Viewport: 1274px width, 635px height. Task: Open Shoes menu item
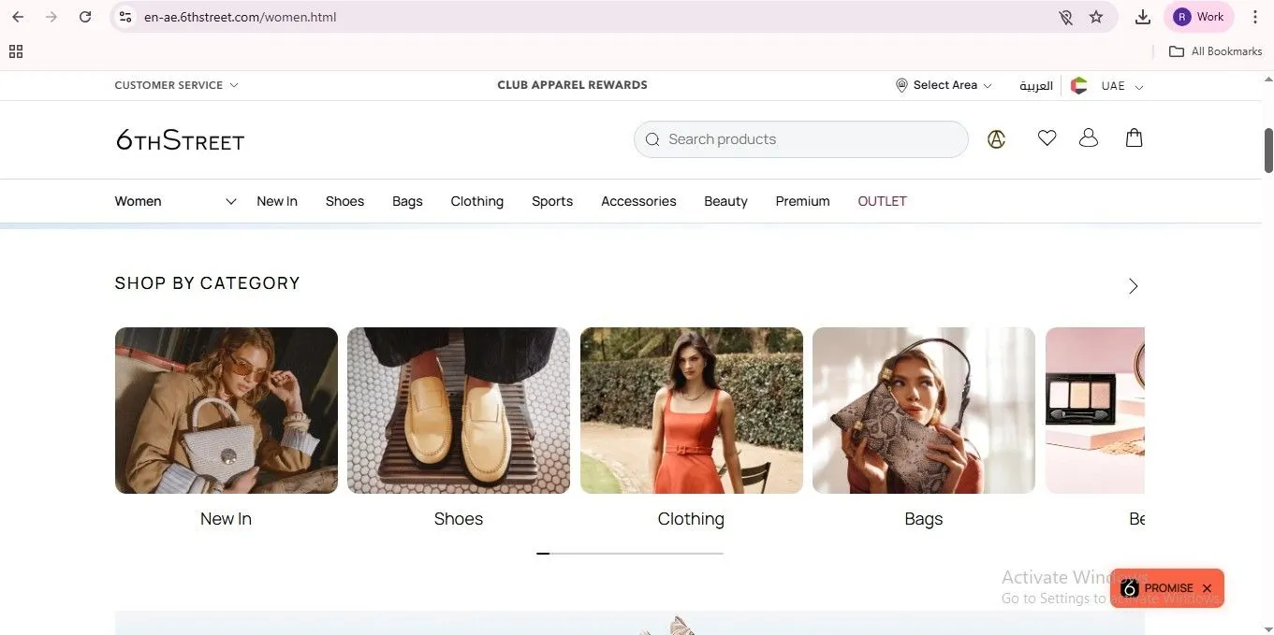(344, 201)
